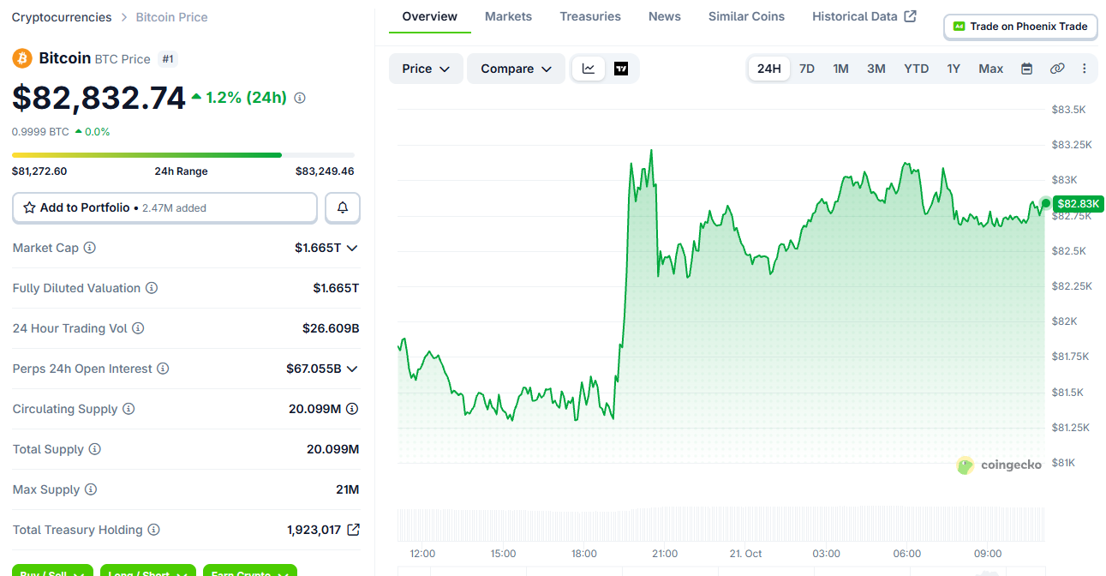Click the star icon in Add to Portfolio
Image resolution: width=1106 pixels, height=576 pixels.
click(x=29, y=207)
